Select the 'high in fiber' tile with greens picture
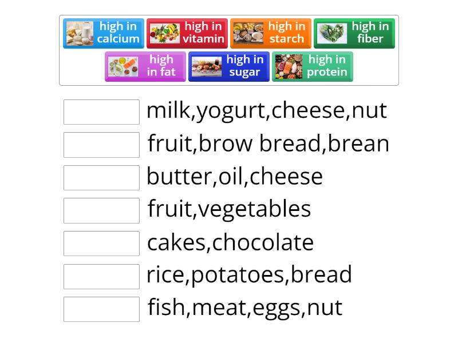Viewport: 458px width, 343px height. point(354,33)
